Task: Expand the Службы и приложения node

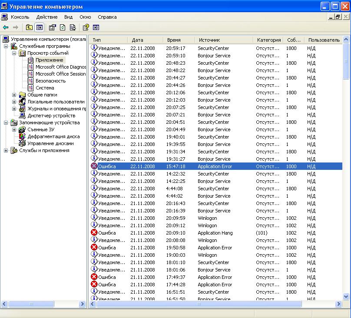Action: tap(6, 150)
